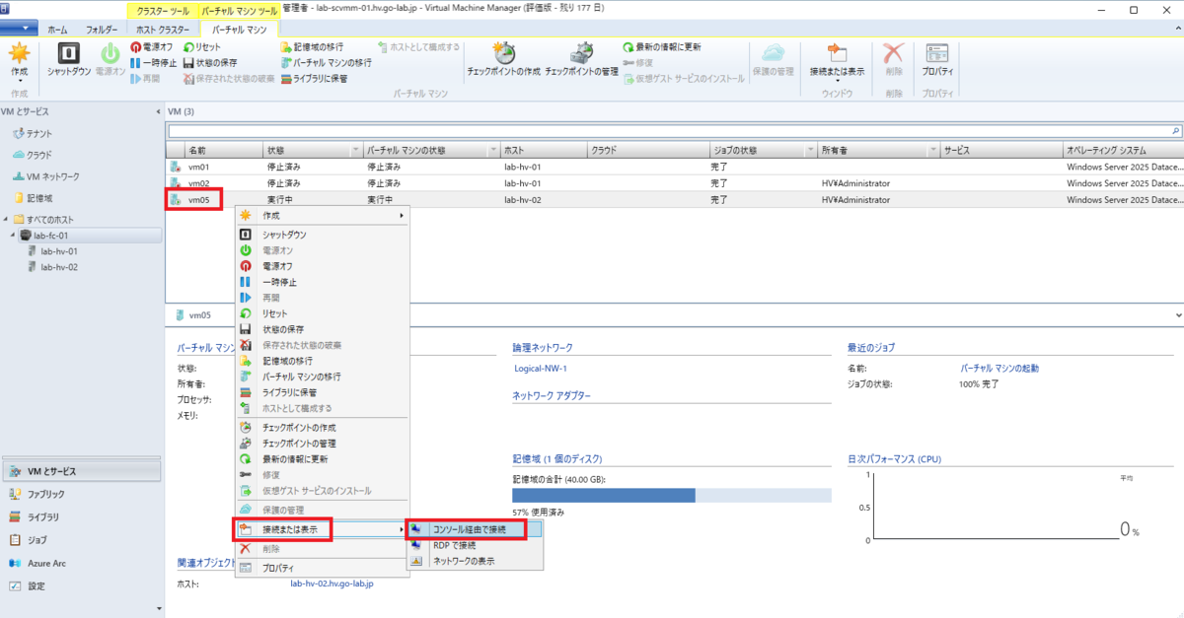Open the lab-hv-02.hv.go-lab.jp host link

click(332, 584)
